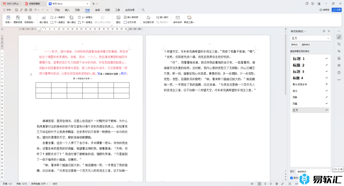The width and height of the screenshot is (344, 186).
Task: Open the File (文件) menu
Action: point(7,10)
